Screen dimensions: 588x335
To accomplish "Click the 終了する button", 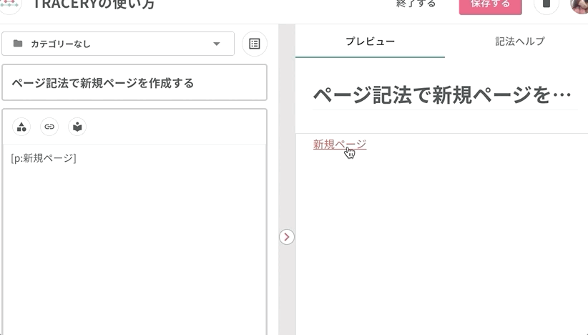I will pyautogui.click(x=416, y=4).
